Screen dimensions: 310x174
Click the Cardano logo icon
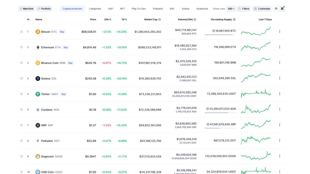tap(38, 110)
